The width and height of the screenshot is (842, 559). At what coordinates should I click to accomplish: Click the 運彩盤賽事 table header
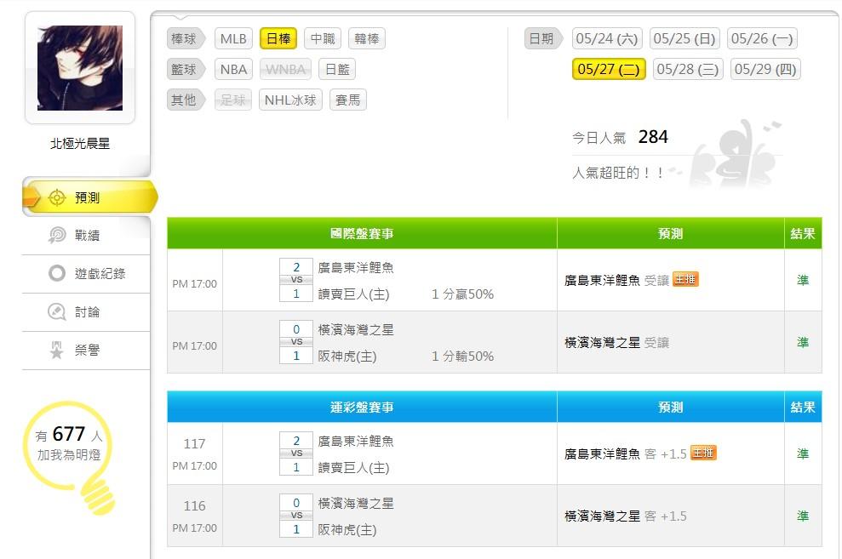(362, 408)
